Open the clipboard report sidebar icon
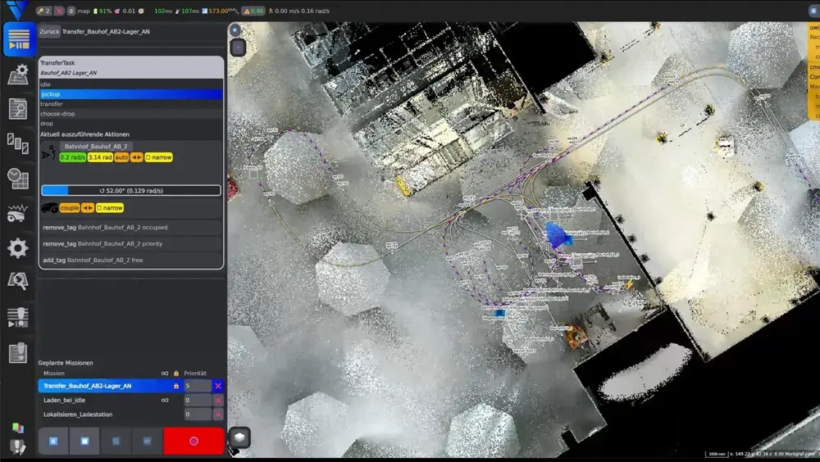 coord(18,353)
